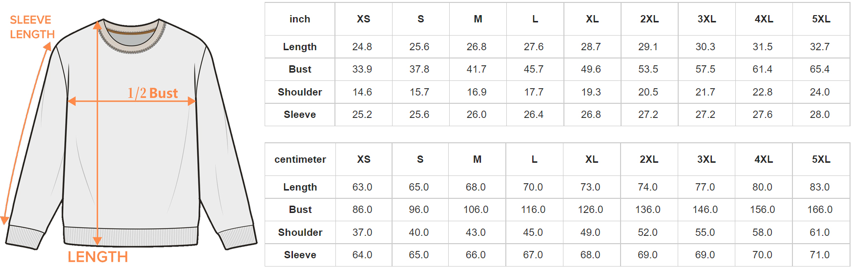Select the Shoulder row label in centimeter table

pyautogui.click(x=300, y=232)
